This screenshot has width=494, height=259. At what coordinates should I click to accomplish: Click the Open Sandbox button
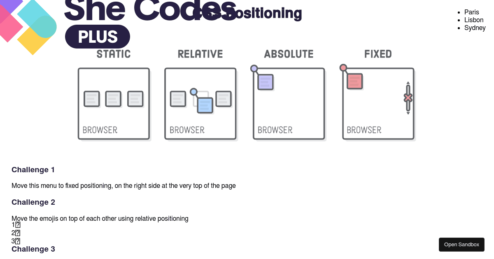pyautogui.click(x=461, y=244)
